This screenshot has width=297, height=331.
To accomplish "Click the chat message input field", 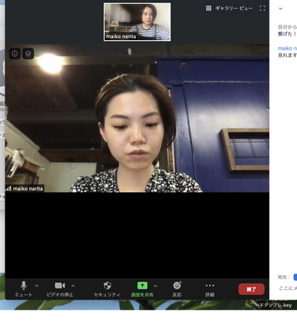I will (288, 288).
